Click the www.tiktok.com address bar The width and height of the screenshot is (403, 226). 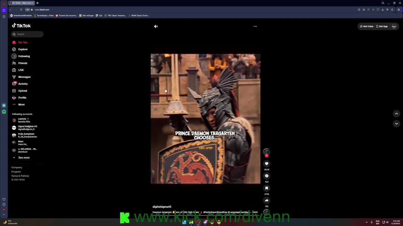coord(42,10)
